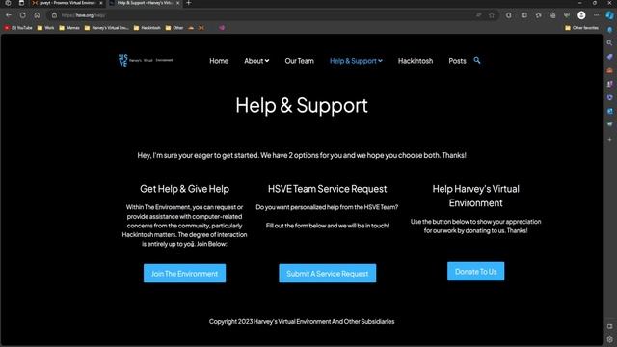Open the user profile avatar

pos(581,15)
